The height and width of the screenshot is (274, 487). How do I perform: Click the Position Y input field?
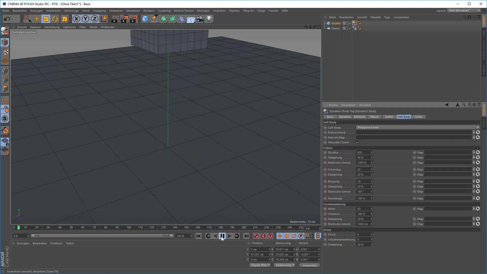point(260,254)
